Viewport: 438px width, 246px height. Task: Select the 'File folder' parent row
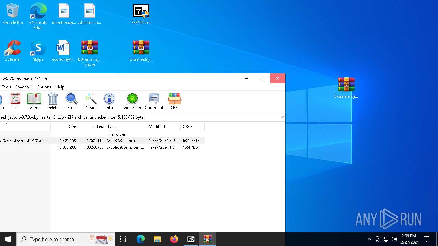click(x=102, y=134)
